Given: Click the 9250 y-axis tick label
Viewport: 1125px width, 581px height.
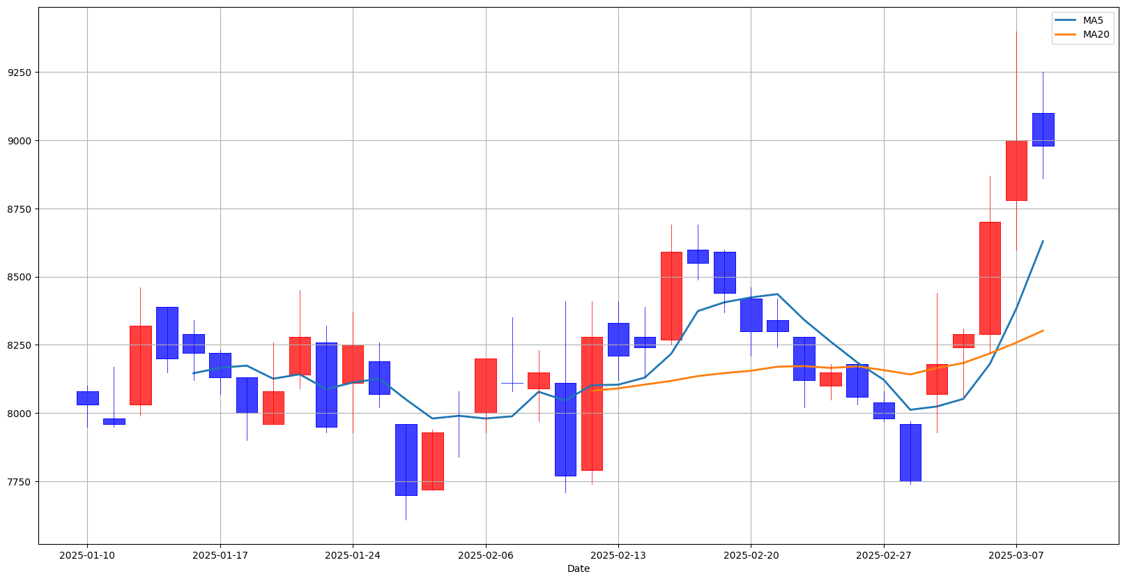Looking at the screenshot, I should coord(20,73).
